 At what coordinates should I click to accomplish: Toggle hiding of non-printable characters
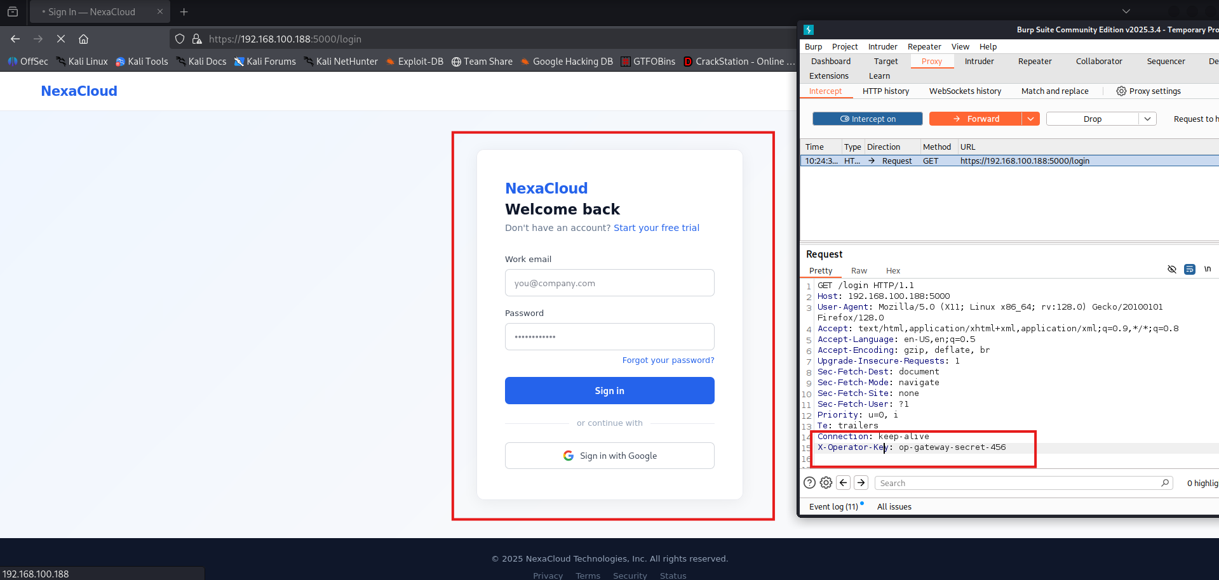[x=1171, y=269]
